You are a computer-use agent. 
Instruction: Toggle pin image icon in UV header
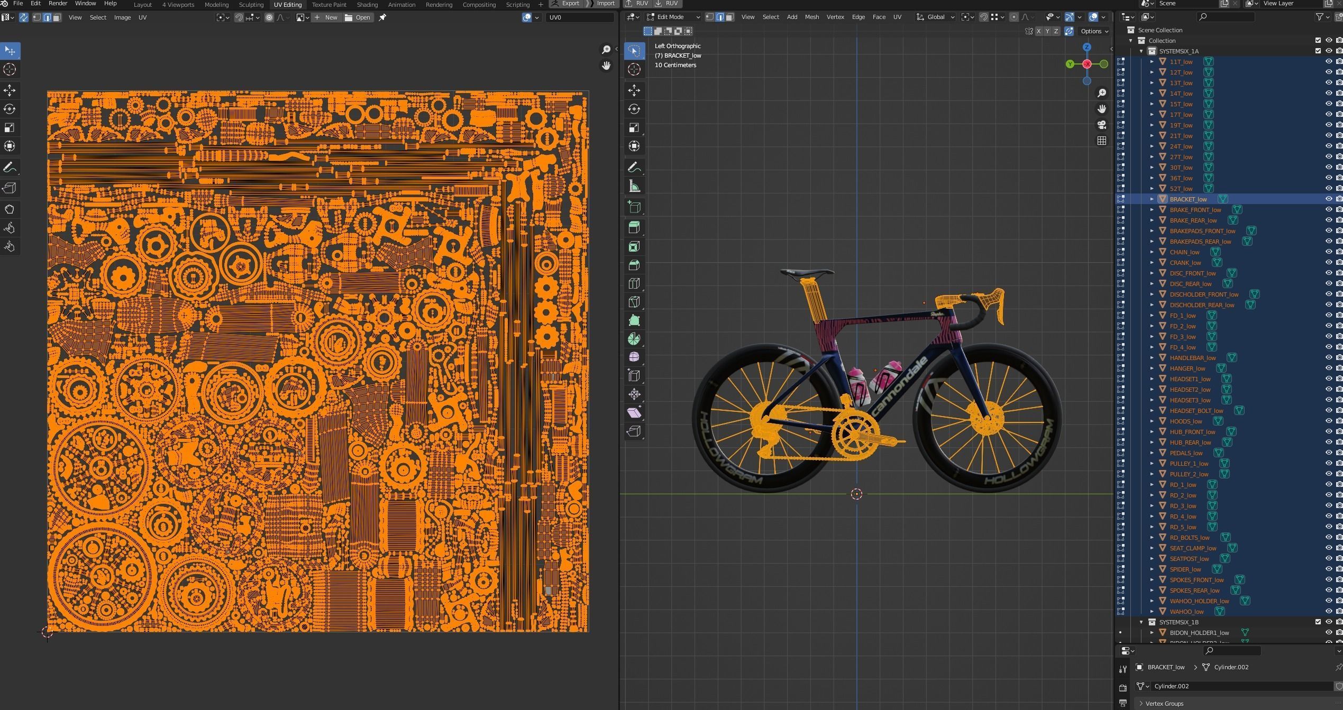(x=382, y=17)
